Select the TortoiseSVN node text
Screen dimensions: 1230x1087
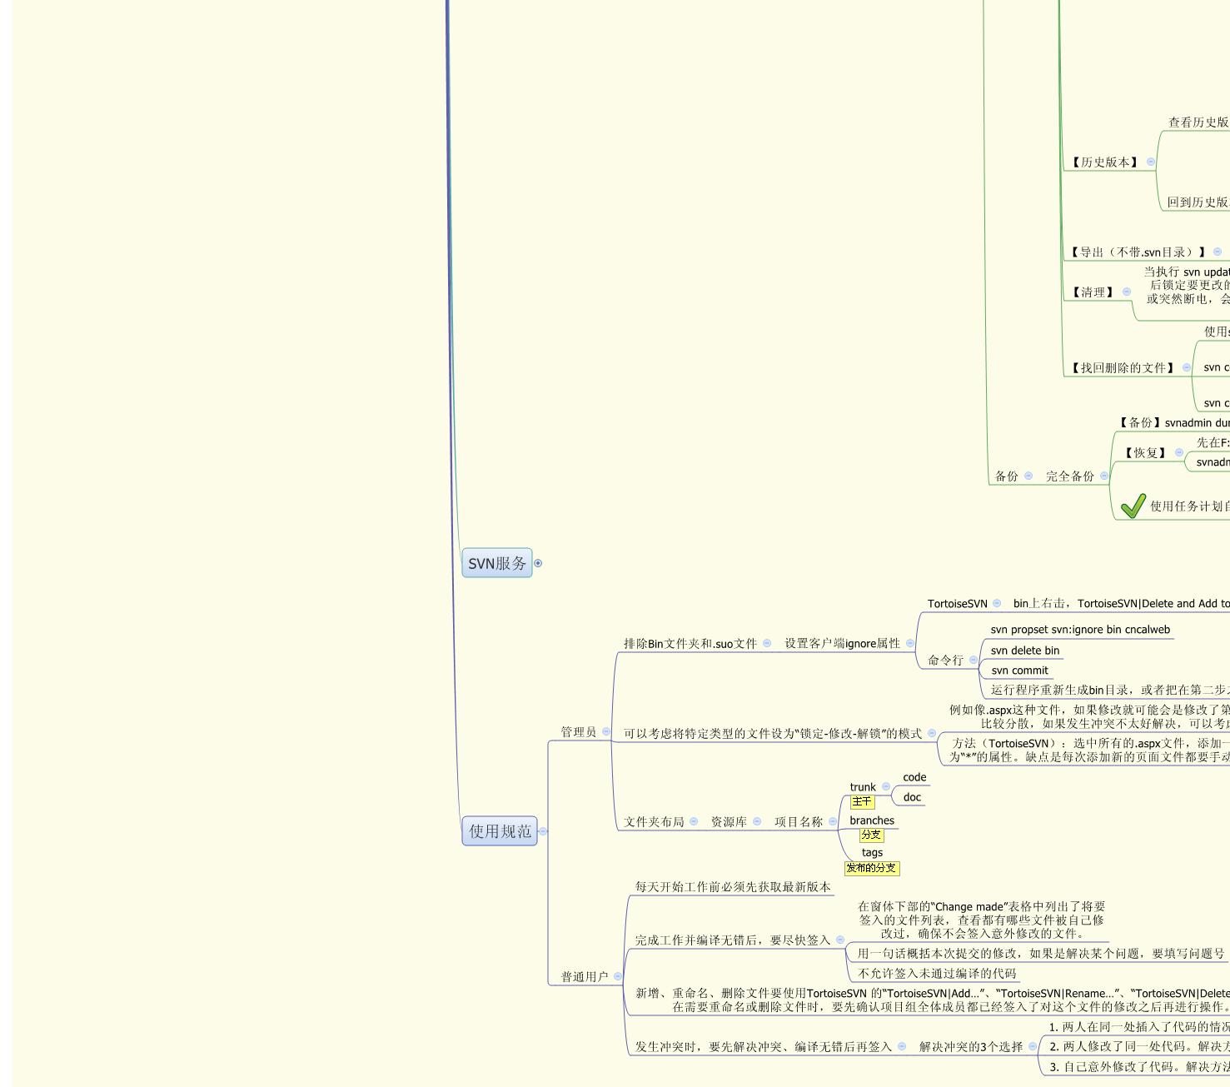click(x=958, y=604)
